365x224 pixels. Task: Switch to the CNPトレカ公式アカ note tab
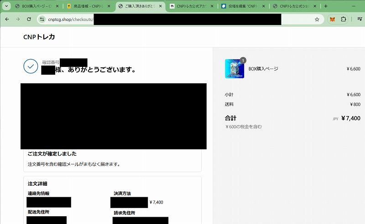tap(192, 6)
